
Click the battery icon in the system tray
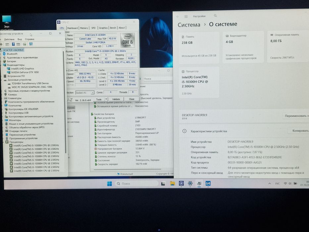(x=295, y=184)
